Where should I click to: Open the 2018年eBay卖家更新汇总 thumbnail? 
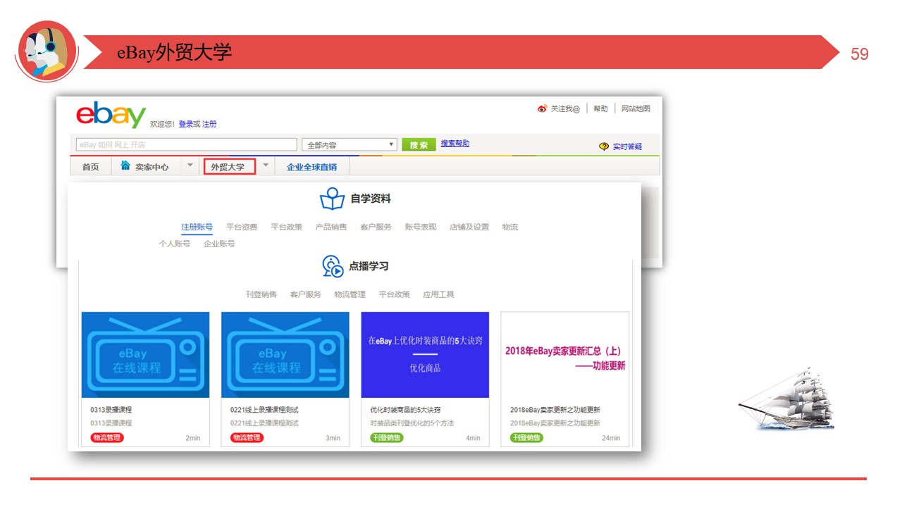point(565,355)
